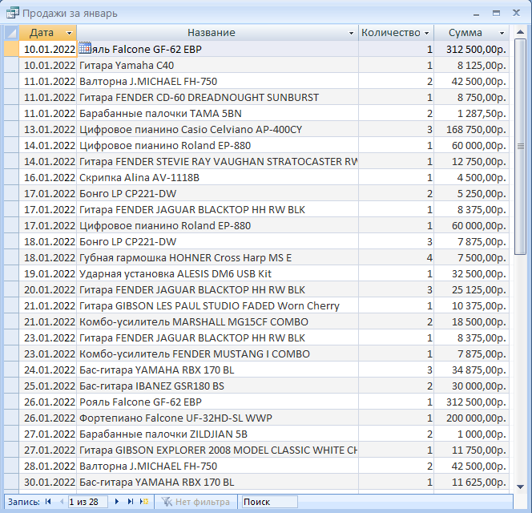Click the sum cell '200 000,00р.'
532x513 pixels.
coord(471,418)
